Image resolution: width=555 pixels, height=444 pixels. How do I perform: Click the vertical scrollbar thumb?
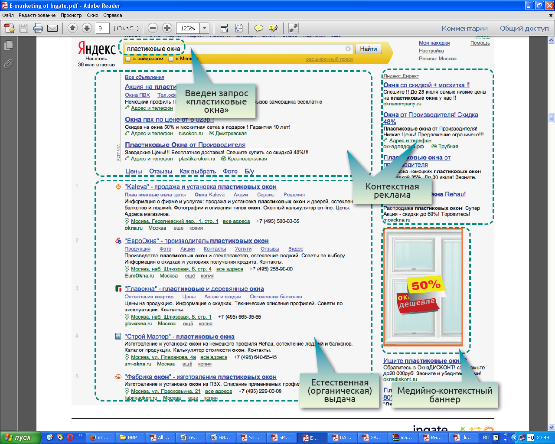pos(551,118)
